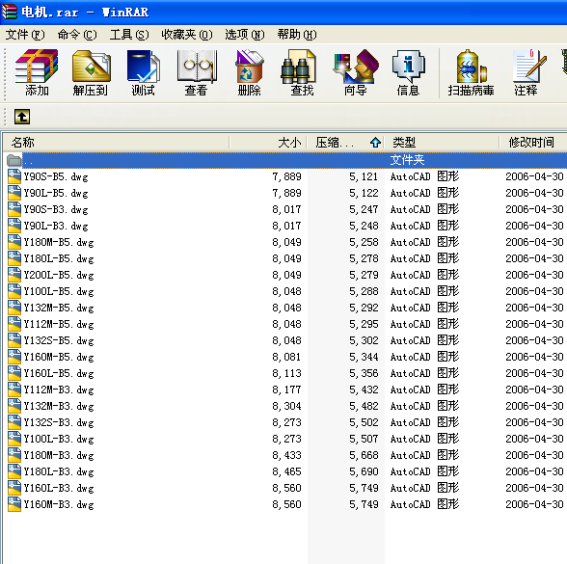This screenshot has height=564, width=567.
Task: Go up one folder level button
Action: click(22, 117)
